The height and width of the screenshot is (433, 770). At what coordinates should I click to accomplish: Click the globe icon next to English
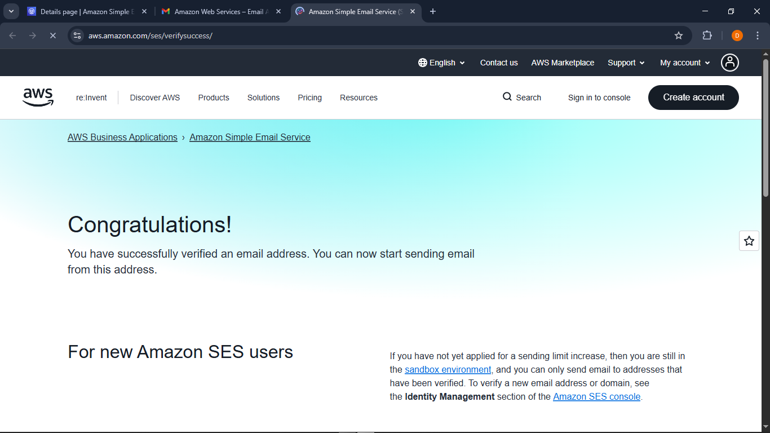(x=421, y=63)
